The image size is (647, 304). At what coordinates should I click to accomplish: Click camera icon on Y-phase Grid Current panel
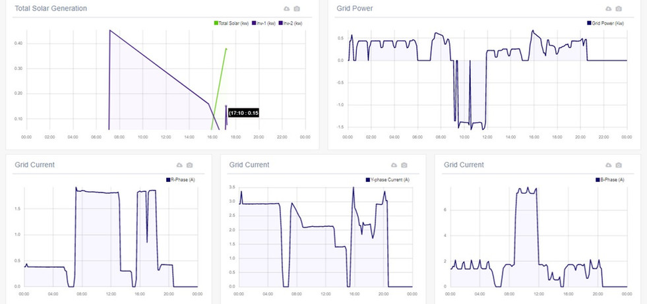404,165
